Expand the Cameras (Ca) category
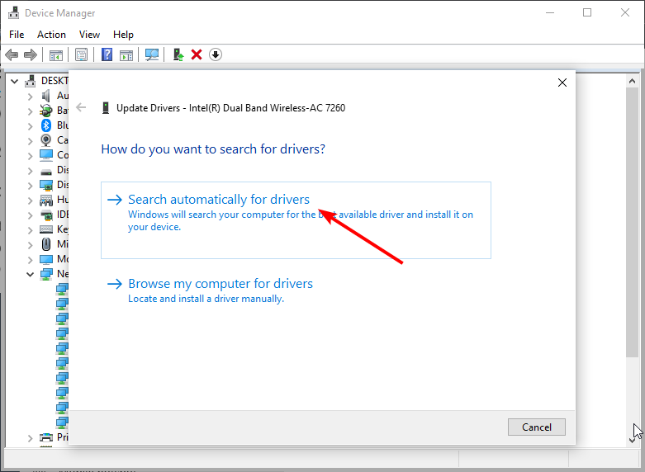The height and width of the screenshot is (472, 645). click(x=30, y=141)
